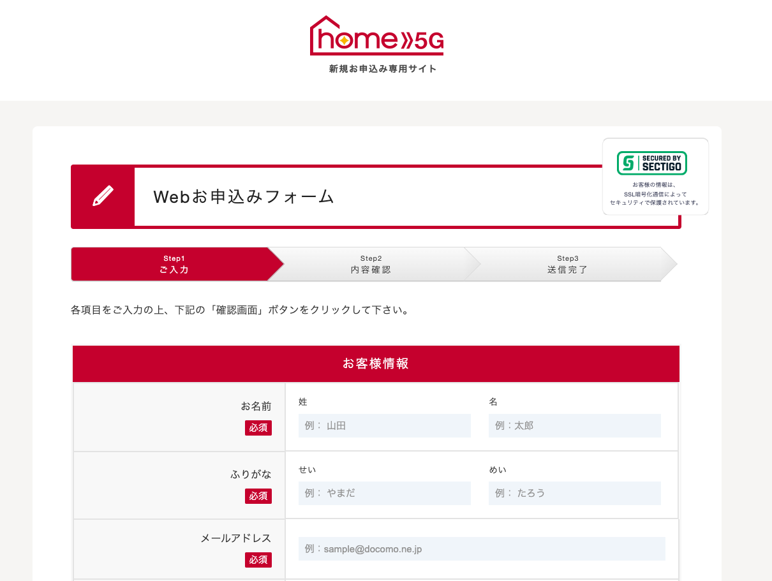
Task: Click the pencil icon beside Webお申込みフォーム
Action: pos(103,196)
